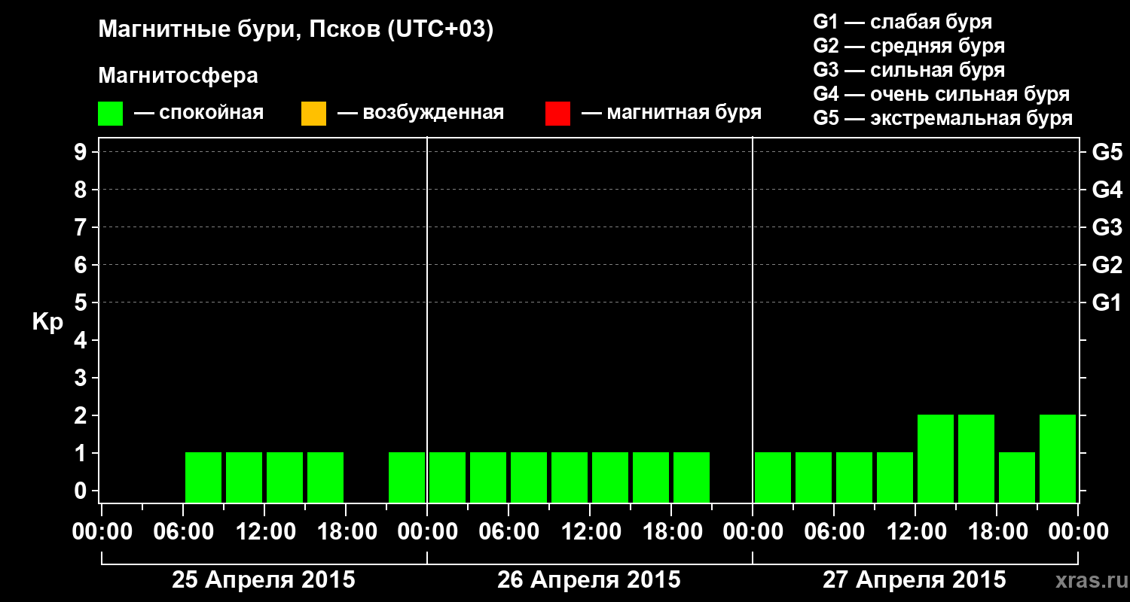Screen dimensions: 1130x602
Task: Click the "G1 — слабая буря" legend line
Action: (x=902, y=22)
